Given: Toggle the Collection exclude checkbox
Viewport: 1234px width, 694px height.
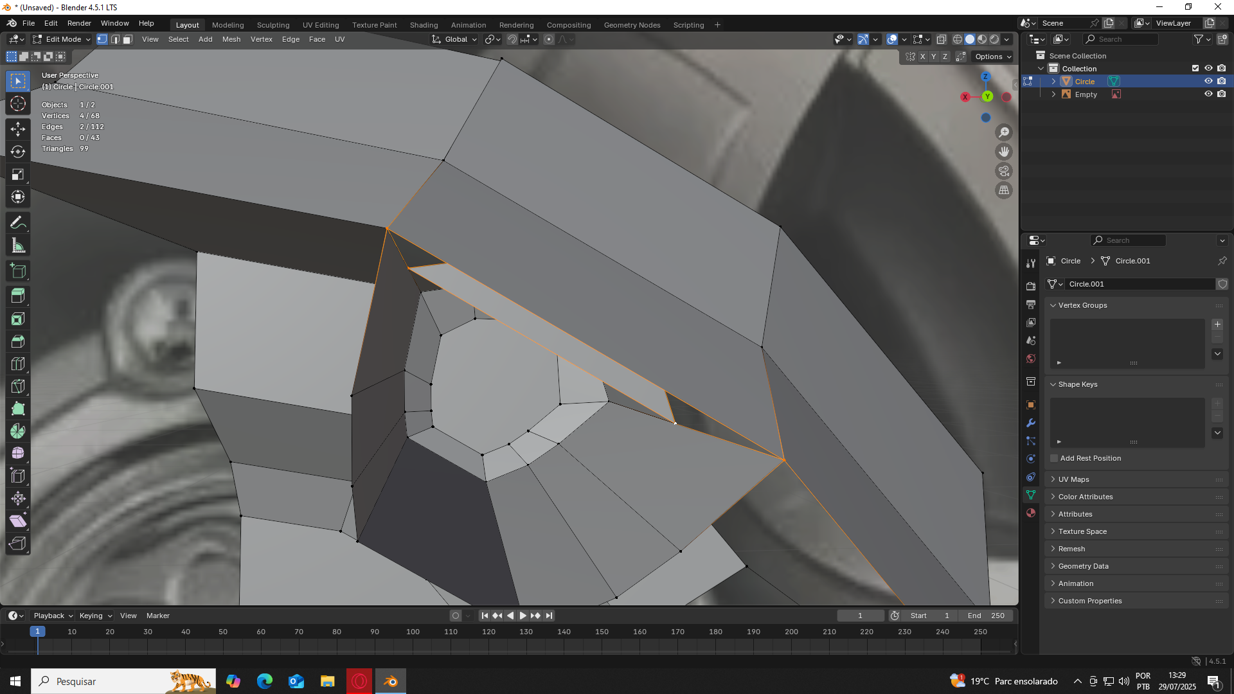Looking at the screenshot, I should (x=1195, y=69).
